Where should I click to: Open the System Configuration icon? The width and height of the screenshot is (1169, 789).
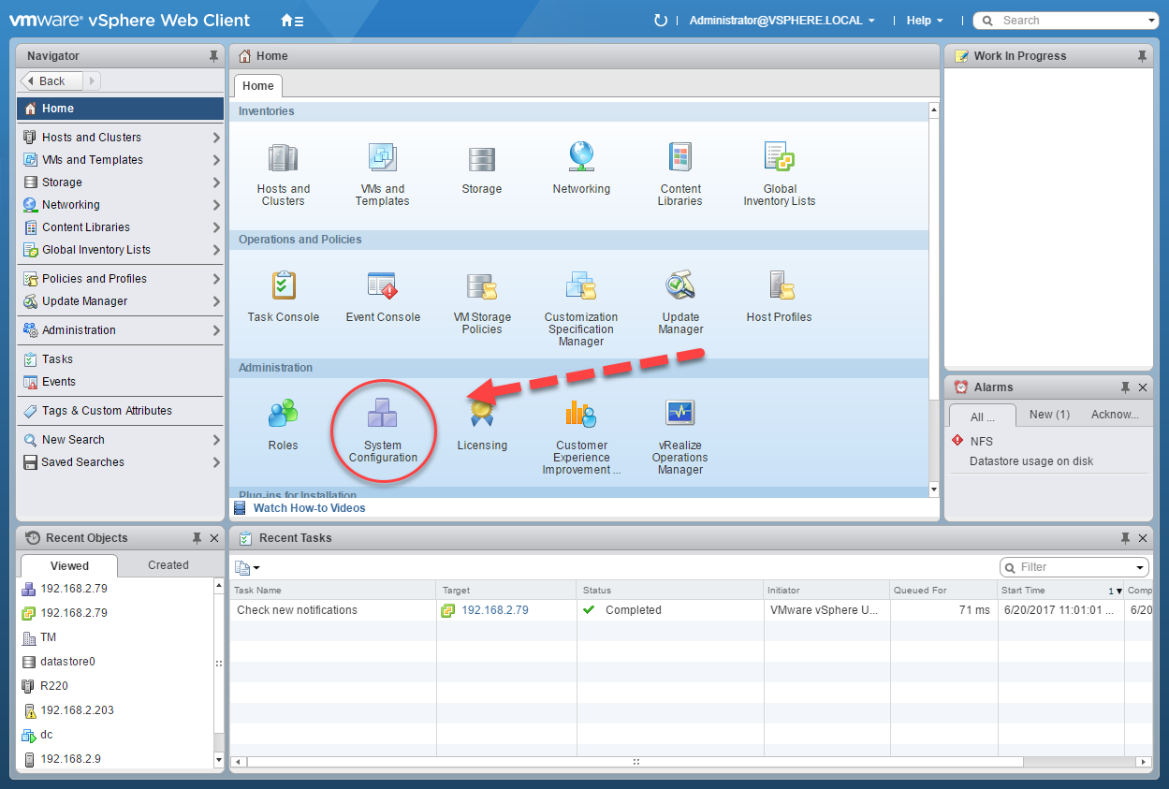(x=383, y=412)
